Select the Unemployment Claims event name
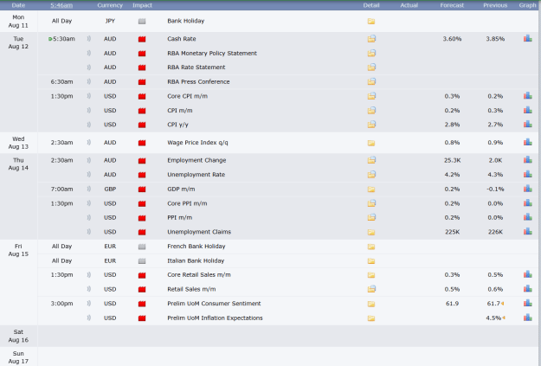541x366 pixels. click(199, 232)
